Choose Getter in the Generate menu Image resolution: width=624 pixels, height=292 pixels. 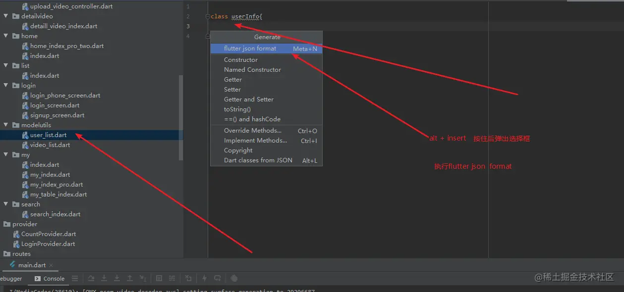266,80
